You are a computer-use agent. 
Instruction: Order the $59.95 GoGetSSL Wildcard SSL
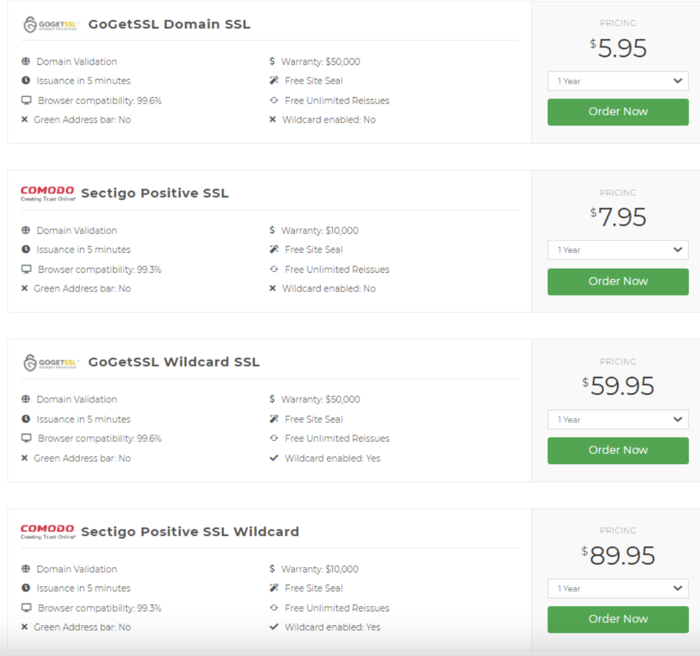coord(618,450)
